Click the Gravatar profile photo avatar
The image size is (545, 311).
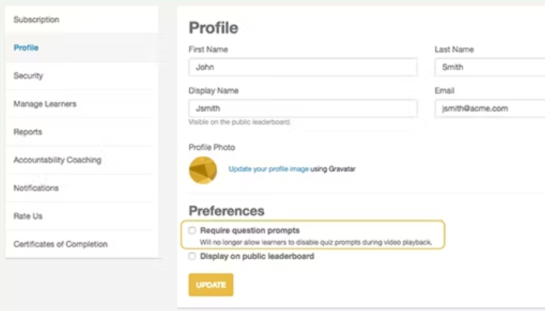202,169
